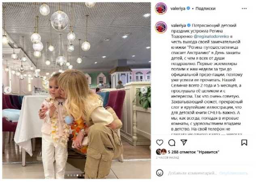Focus the Добавьте комментарий input field
The image size is (259, 182).
[x=193, y=173]
